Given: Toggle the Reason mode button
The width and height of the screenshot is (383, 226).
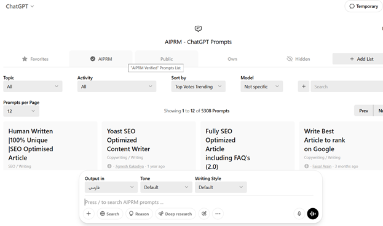Looking at the screenshot, I should click(139, 214).
